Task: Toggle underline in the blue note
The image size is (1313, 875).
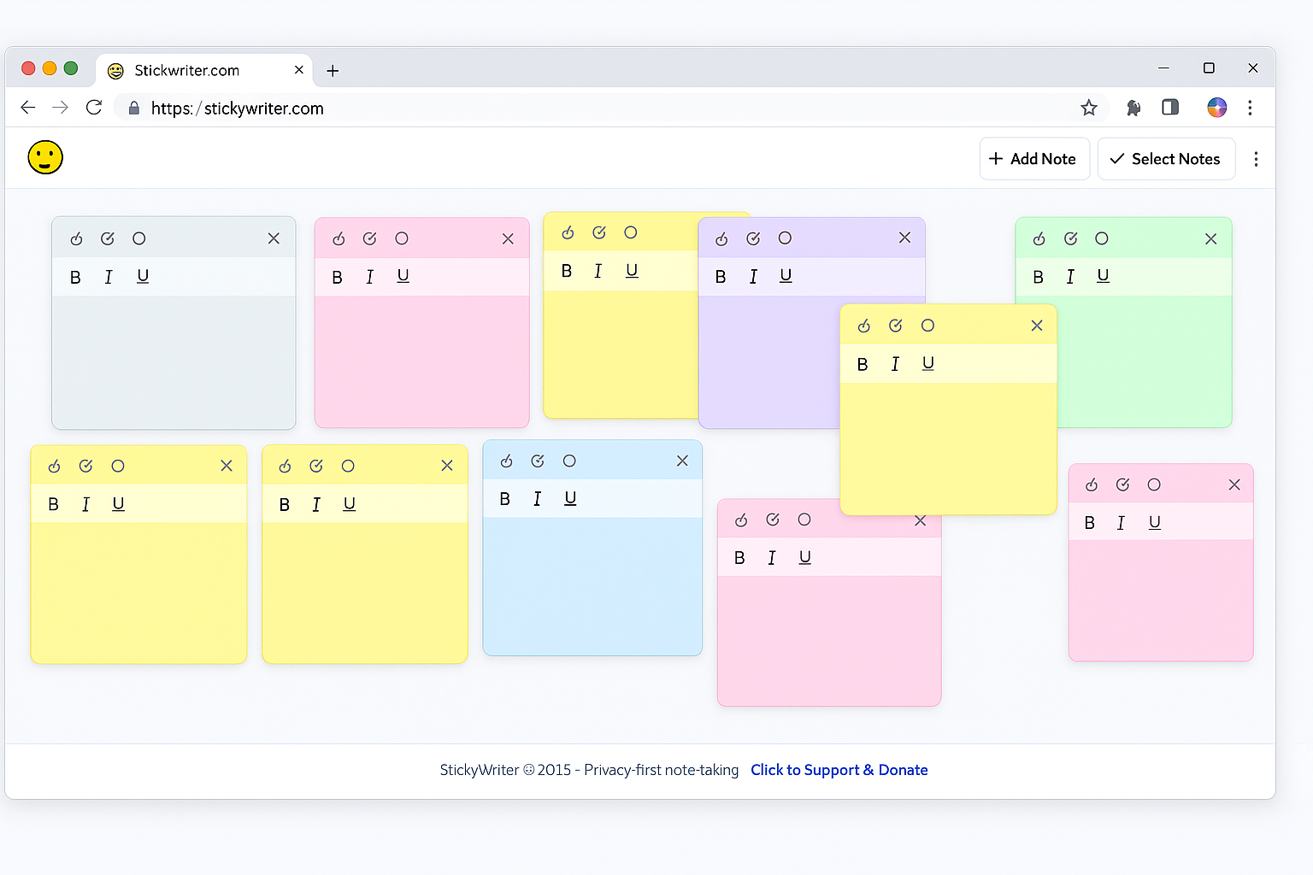Action: pos(570,499)
